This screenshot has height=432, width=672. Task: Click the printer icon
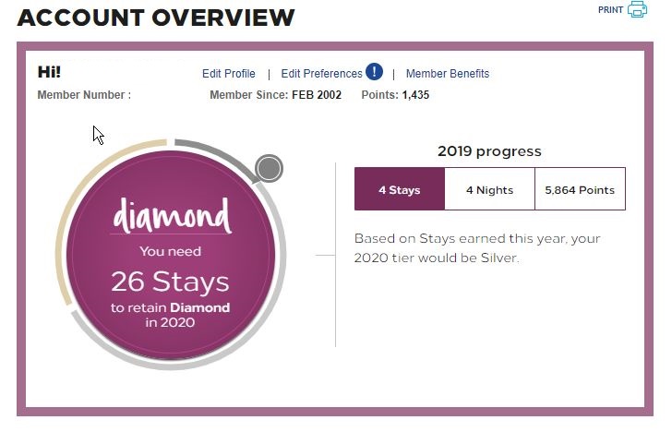(x=637, y=9)
